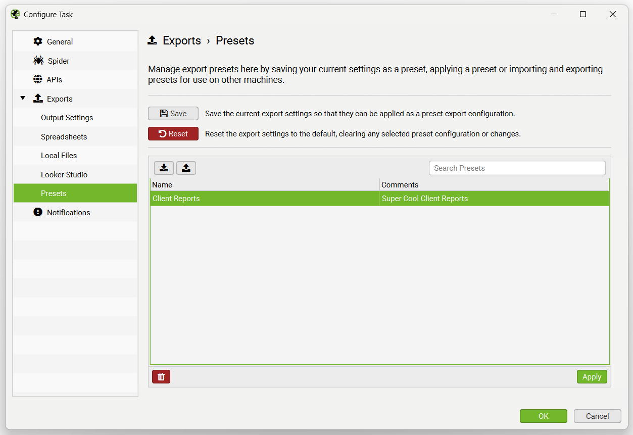Click the export presets icon above the table

(186, 167)
